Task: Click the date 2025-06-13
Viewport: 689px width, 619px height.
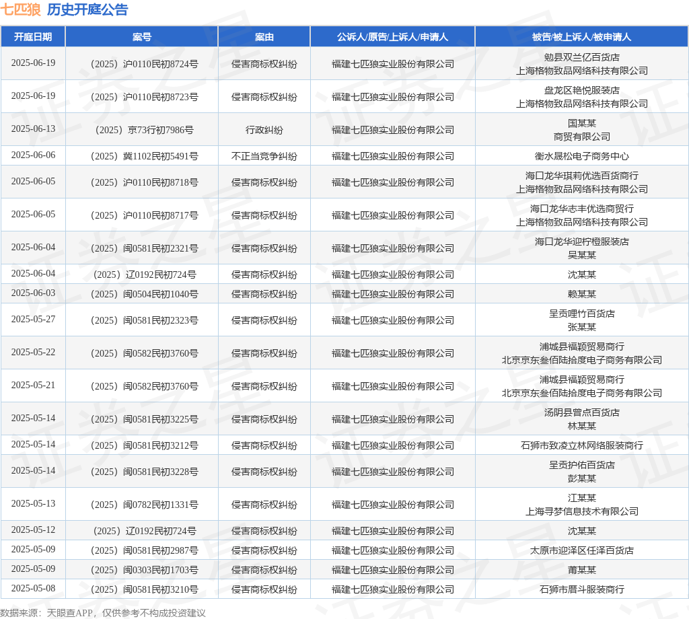Action: [x=34, y=129]
